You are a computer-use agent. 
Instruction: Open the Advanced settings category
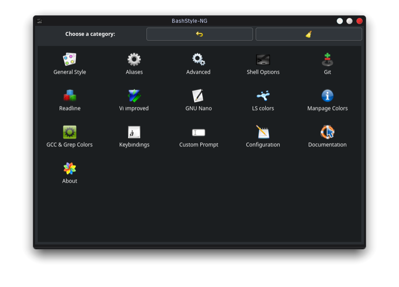point(198,64)
